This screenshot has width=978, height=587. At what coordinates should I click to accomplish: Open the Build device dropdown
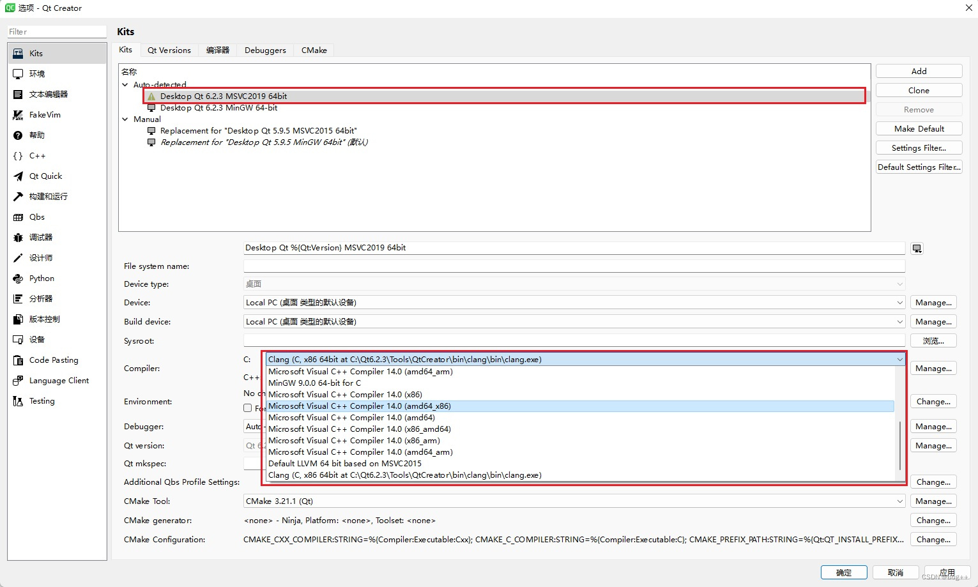coord(574,322)
